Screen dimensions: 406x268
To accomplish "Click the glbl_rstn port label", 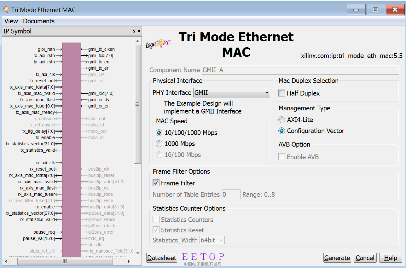I will tap(46, 49).
